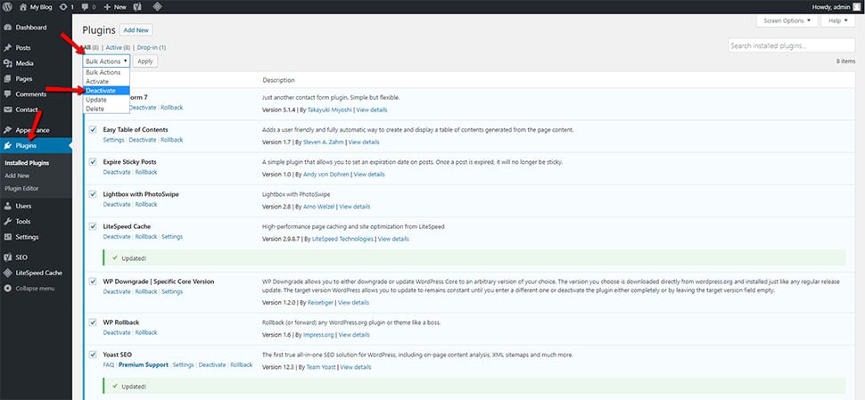Image resolution: width=865 pixels, height=400 pixels.
Task: Open Tools in the sidebar
Action: pos(23,222)
